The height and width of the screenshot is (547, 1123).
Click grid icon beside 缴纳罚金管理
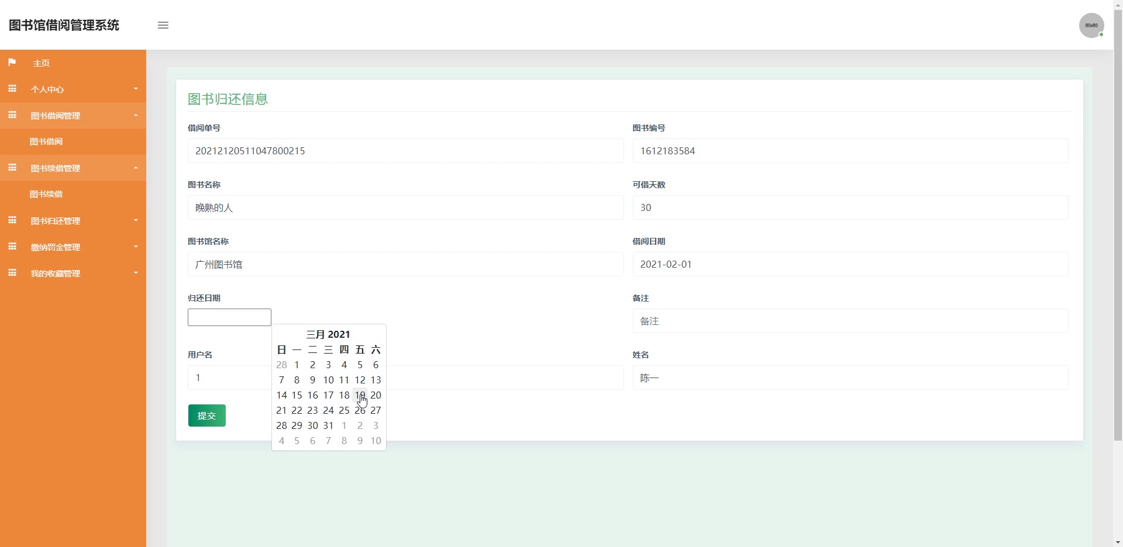[12, 246]
